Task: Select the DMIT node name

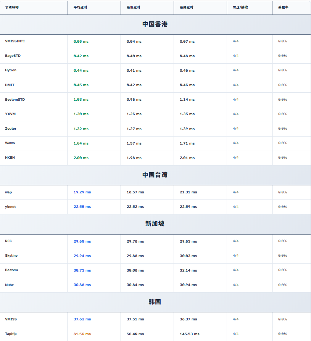Action: (x=10, y=85)
